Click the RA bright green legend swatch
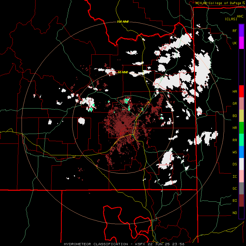 tap(241, 140)
